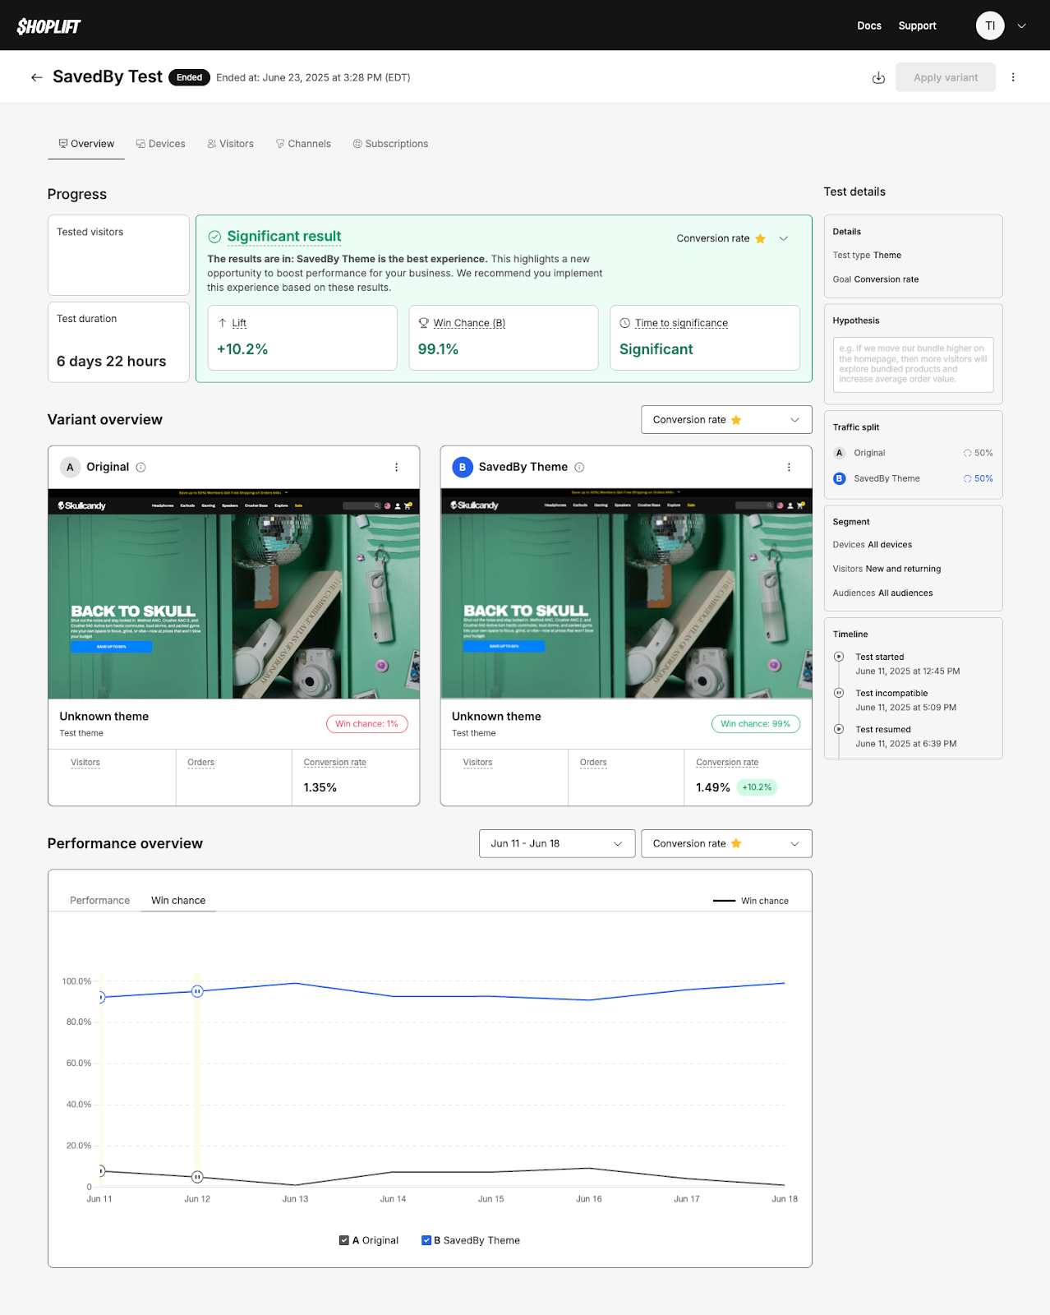Click the Jun 12 pause marker on blue line
This screenshot has height=1315, width=1050.
(x=197, y=991)
